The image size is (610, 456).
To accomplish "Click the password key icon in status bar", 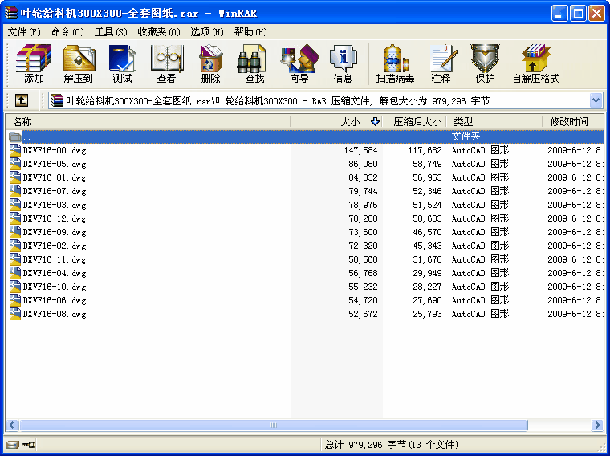I will [28, 444].
